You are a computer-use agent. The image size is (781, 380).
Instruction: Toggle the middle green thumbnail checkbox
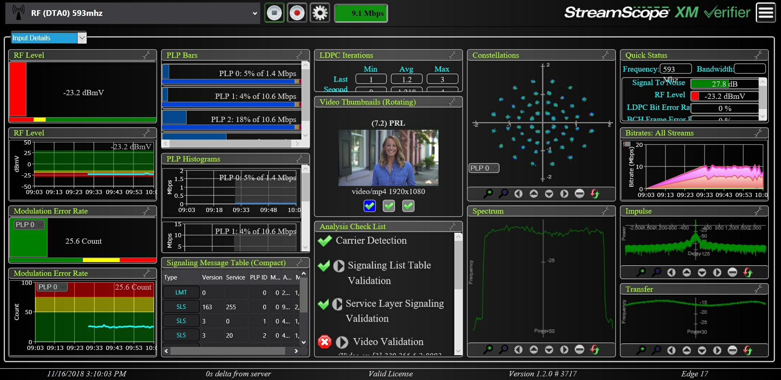click(x=389, y=206)
